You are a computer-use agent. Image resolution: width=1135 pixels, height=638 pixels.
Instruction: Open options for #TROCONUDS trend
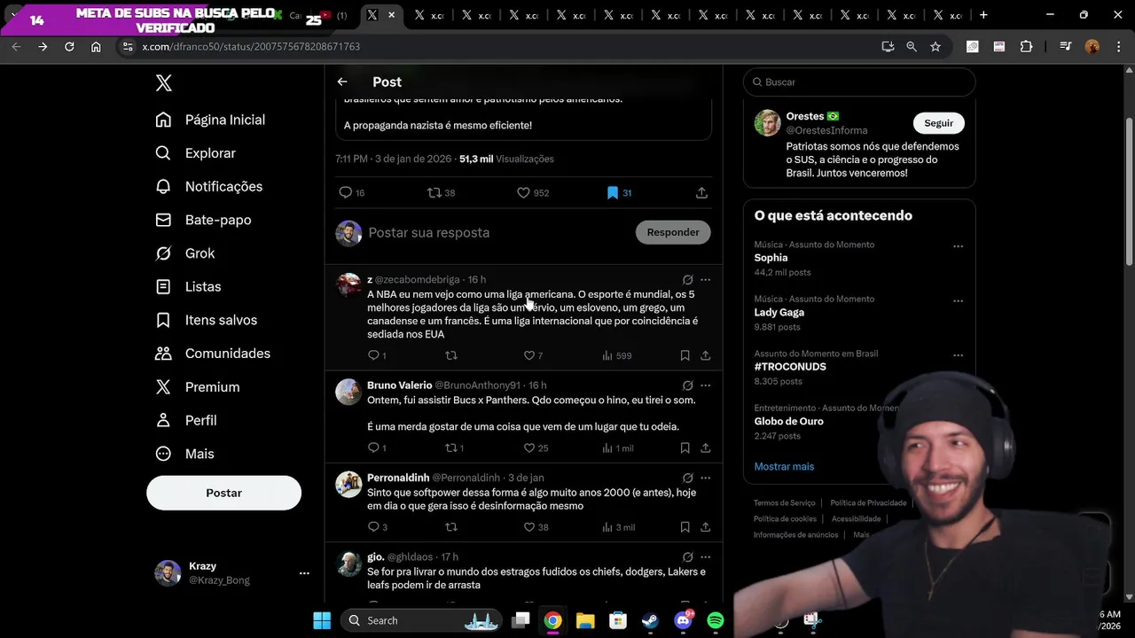tap(958, 355)
